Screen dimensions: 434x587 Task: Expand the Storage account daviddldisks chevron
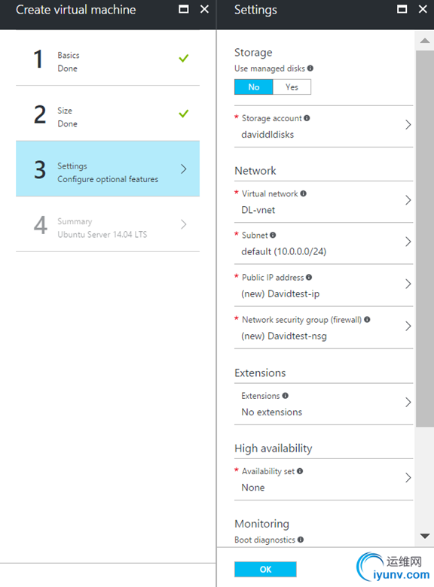tap(408, 125)
